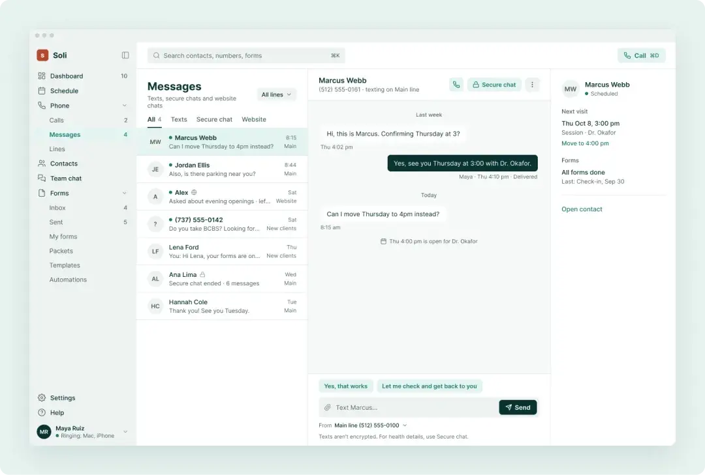
Task: Collapse the sidebar panel icon
Action: coord(125,55)
